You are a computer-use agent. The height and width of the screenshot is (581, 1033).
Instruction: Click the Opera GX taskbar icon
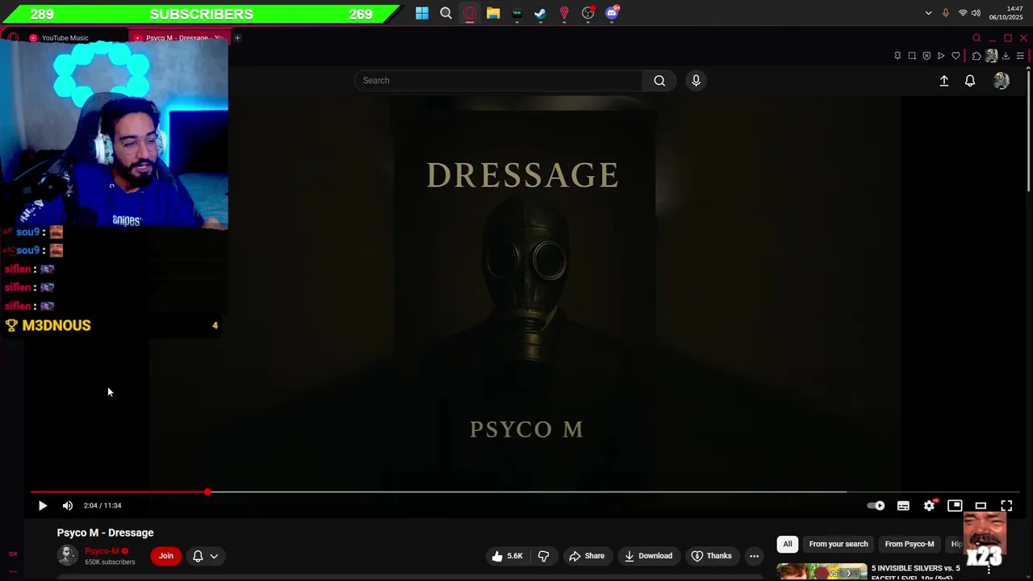pos(470,13)
